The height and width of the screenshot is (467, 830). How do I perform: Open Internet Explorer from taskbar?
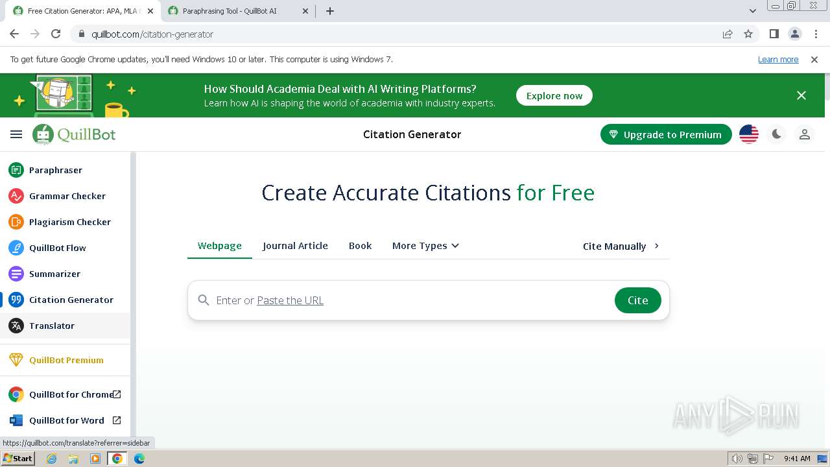click(x=51, y=459)
